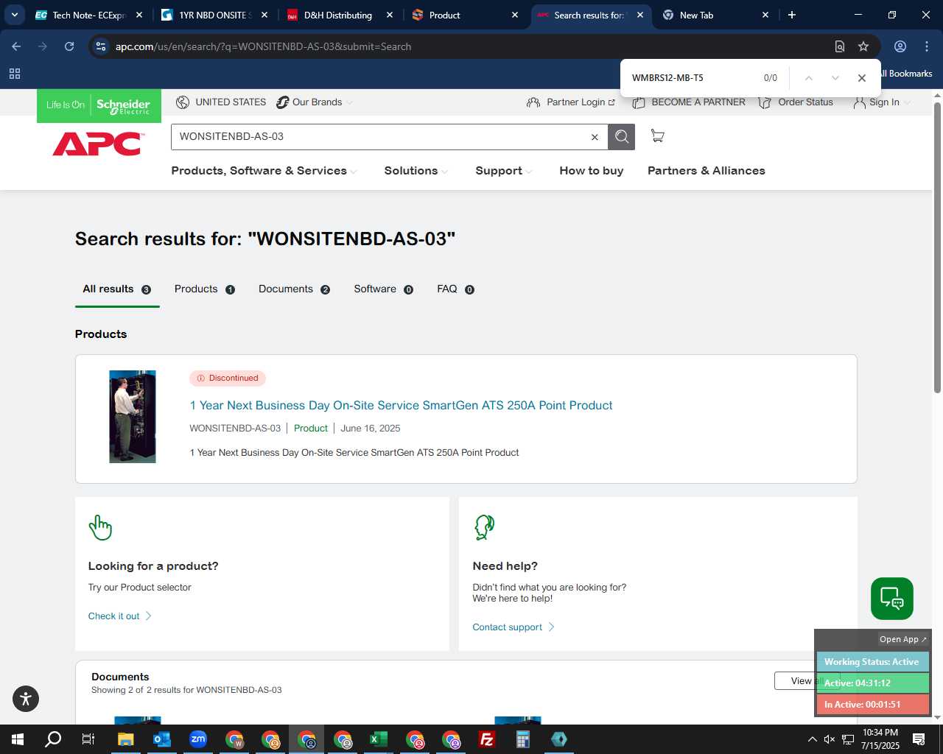Screen dimensions: 943x754
Task: Go to next find match arrow
Action: coord(835,78)
